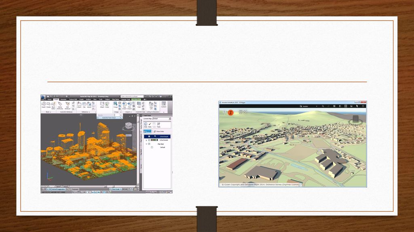414x232 pixels.
Task: Click the View Scale status bar entry
Action: click(117, 189)
